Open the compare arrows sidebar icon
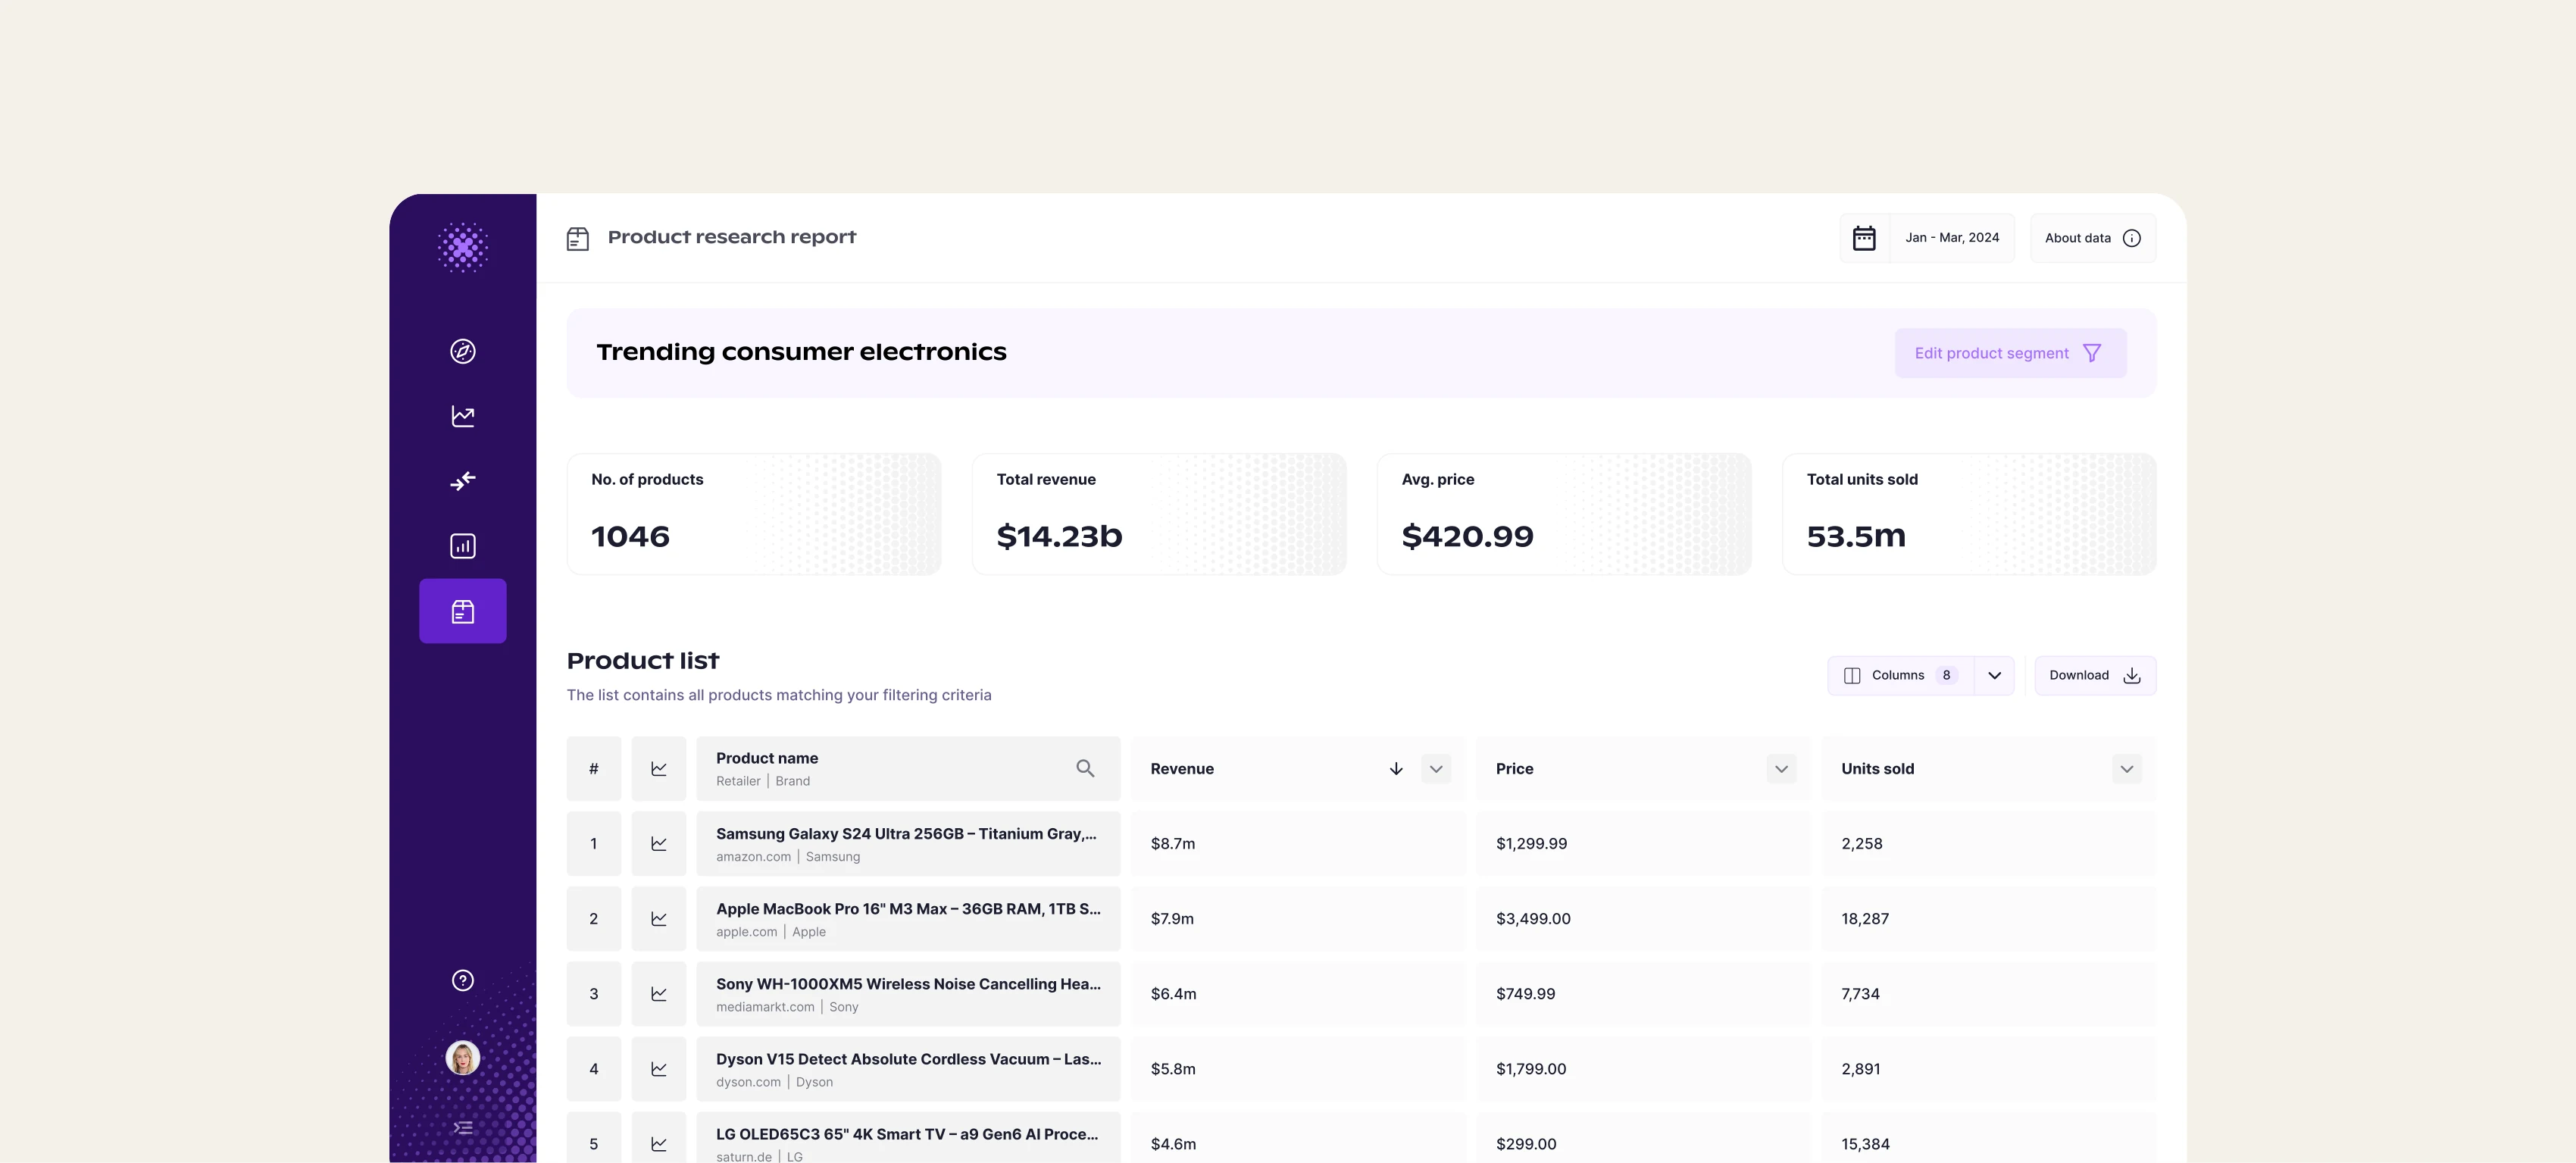This screenshot has width=2576, height=1163. point(462,481)
